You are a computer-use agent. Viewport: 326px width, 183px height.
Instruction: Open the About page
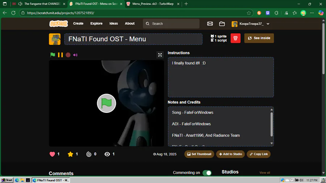[130, 24]
